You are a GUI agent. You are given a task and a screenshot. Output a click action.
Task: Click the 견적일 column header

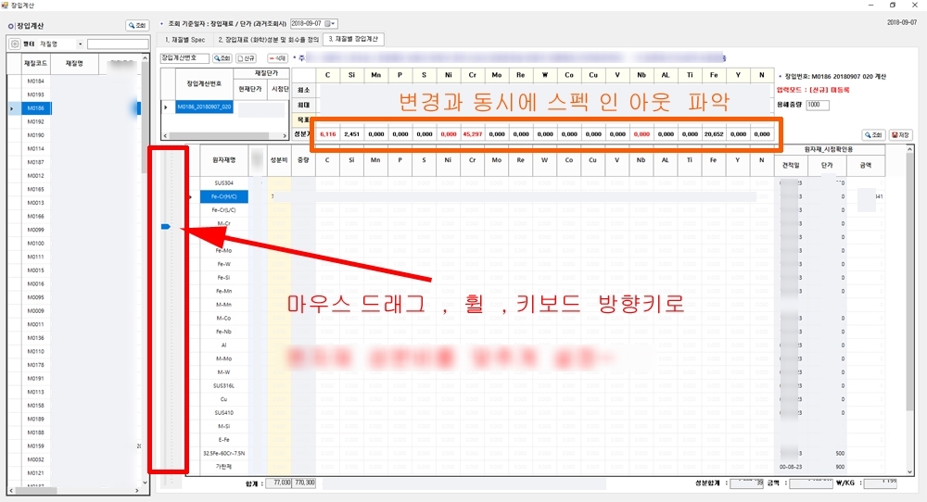point(791,166)
